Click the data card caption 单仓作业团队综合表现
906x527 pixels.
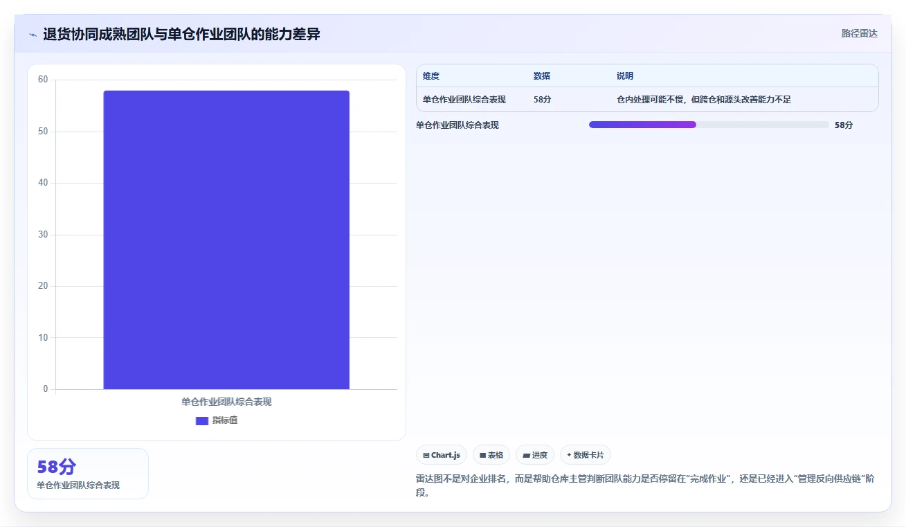(78, 485)
